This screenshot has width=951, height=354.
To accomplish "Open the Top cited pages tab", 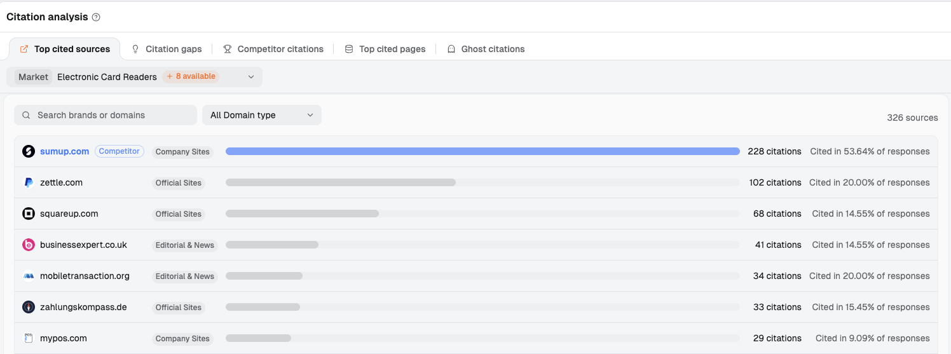I will pos(385,49).
